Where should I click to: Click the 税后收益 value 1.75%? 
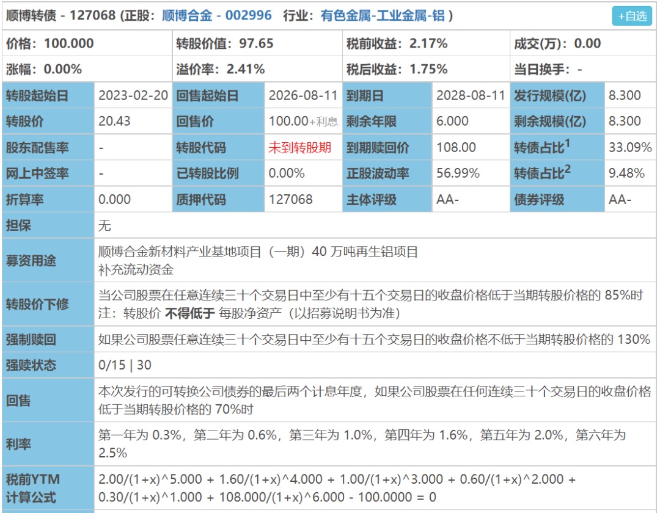tap(428, 70)
